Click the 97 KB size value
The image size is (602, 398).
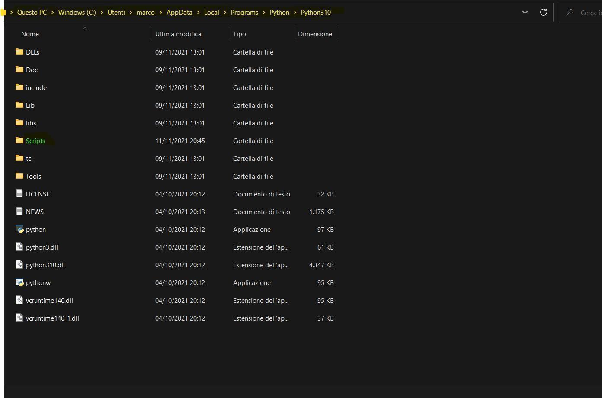[326, 229]
